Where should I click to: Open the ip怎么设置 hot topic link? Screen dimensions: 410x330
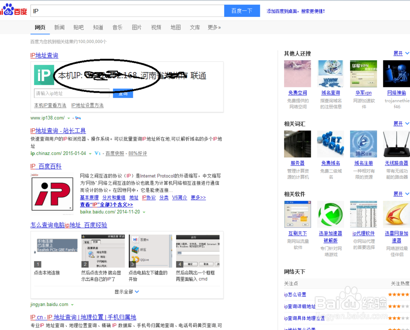click(x=295, y=294)
